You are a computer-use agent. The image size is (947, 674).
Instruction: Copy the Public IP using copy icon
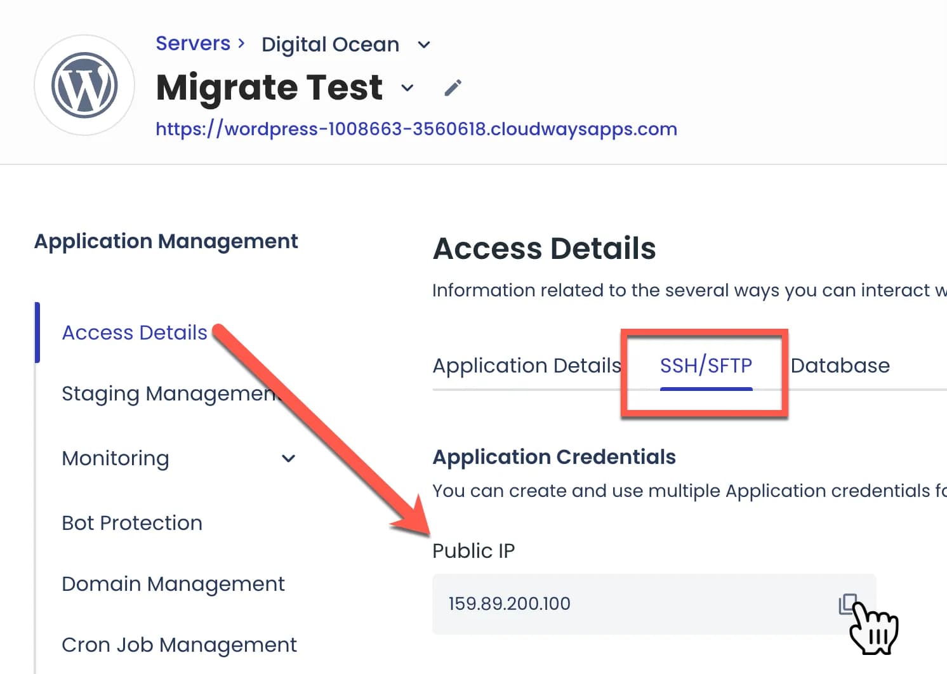click(x=847, y=604)
